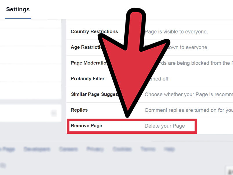The width and height of the screenshot is (233, 175).
Task: Click 'Page is visible to everyone' text
Action: click(x=176, y=32)
